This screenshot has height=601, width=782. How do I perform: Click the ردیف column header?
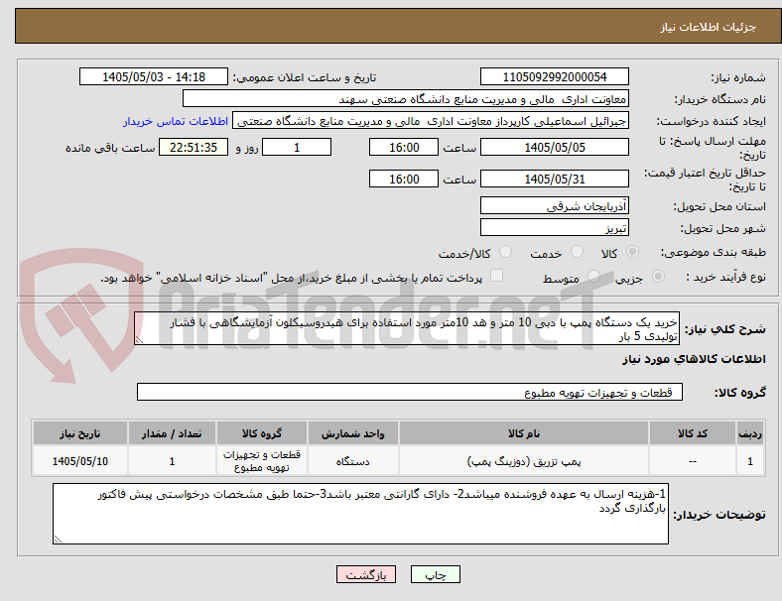(749, 433)
